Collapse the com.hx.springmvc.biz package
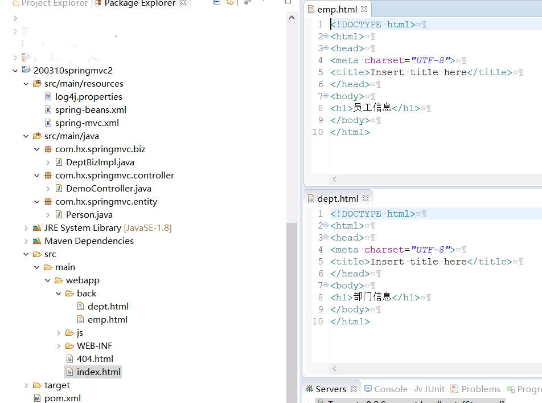The height and width of the screenshot is (403, 542). [37, 149]
